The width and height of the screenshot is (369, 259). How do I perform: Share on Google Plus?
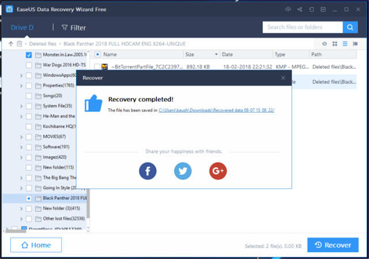pos(218,171)
